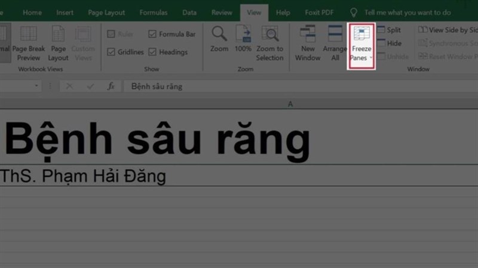Open the Help tab
This screenshot has height=268, width=478.
283,13
